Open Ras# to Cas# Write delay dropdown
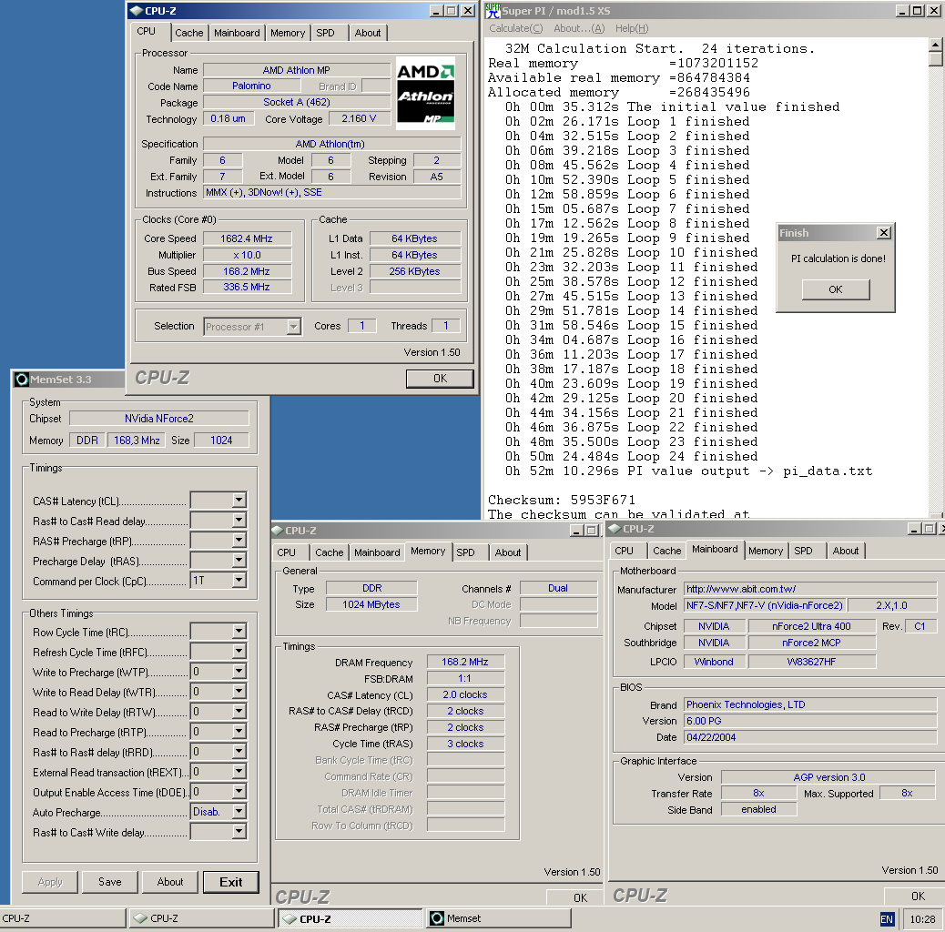Image resolution: width=945 pixels, height=932 pixels. point(239,831)
